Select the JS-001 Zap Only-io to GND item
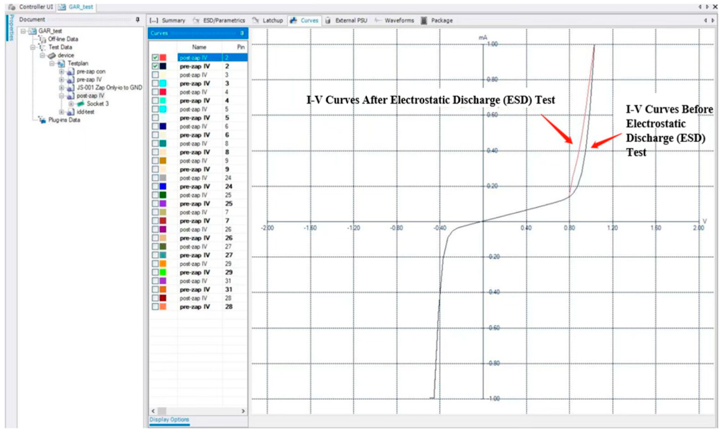Viewport: 721px width, 432px height. tap(109, 87)
